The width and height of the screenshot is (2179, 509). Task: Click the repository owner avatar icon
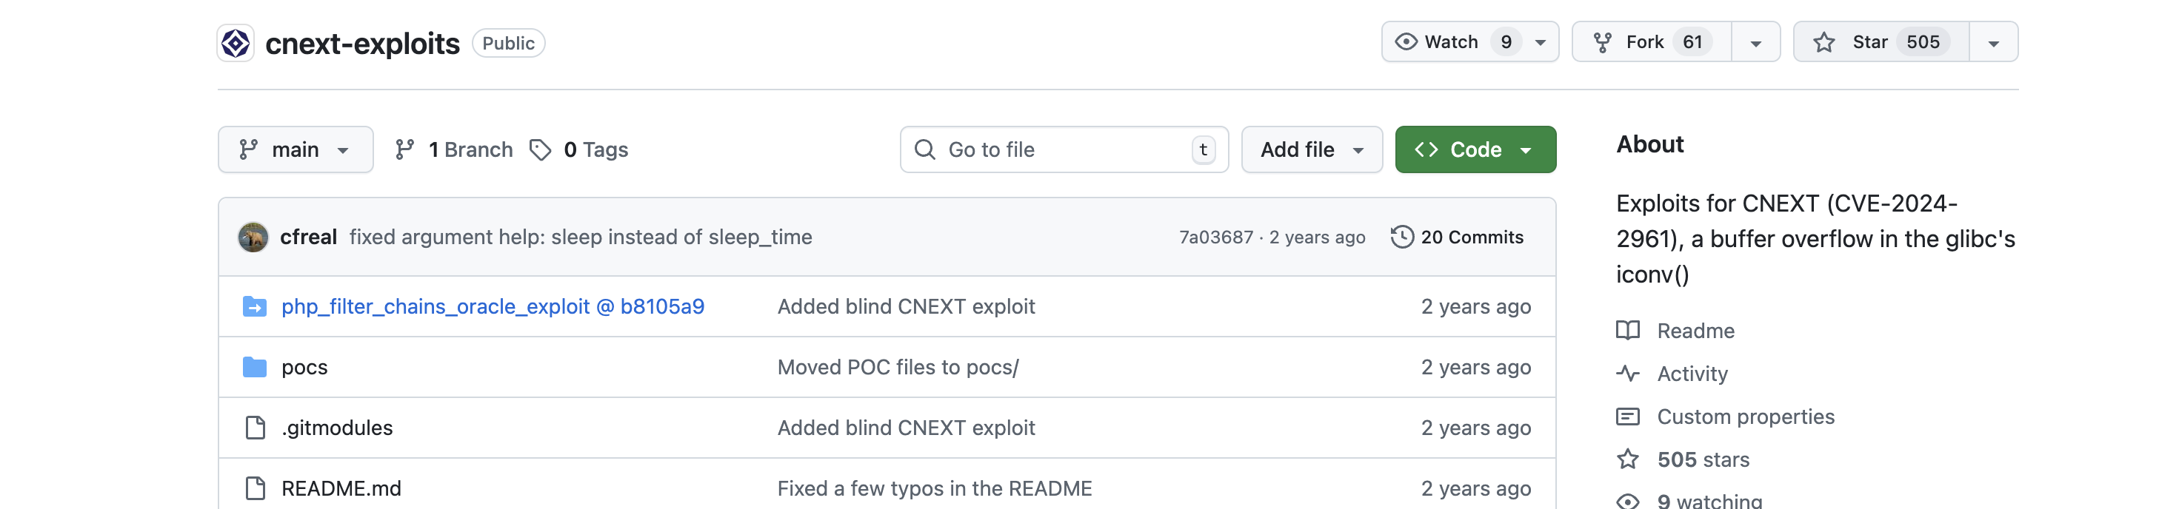coord(235,43)
